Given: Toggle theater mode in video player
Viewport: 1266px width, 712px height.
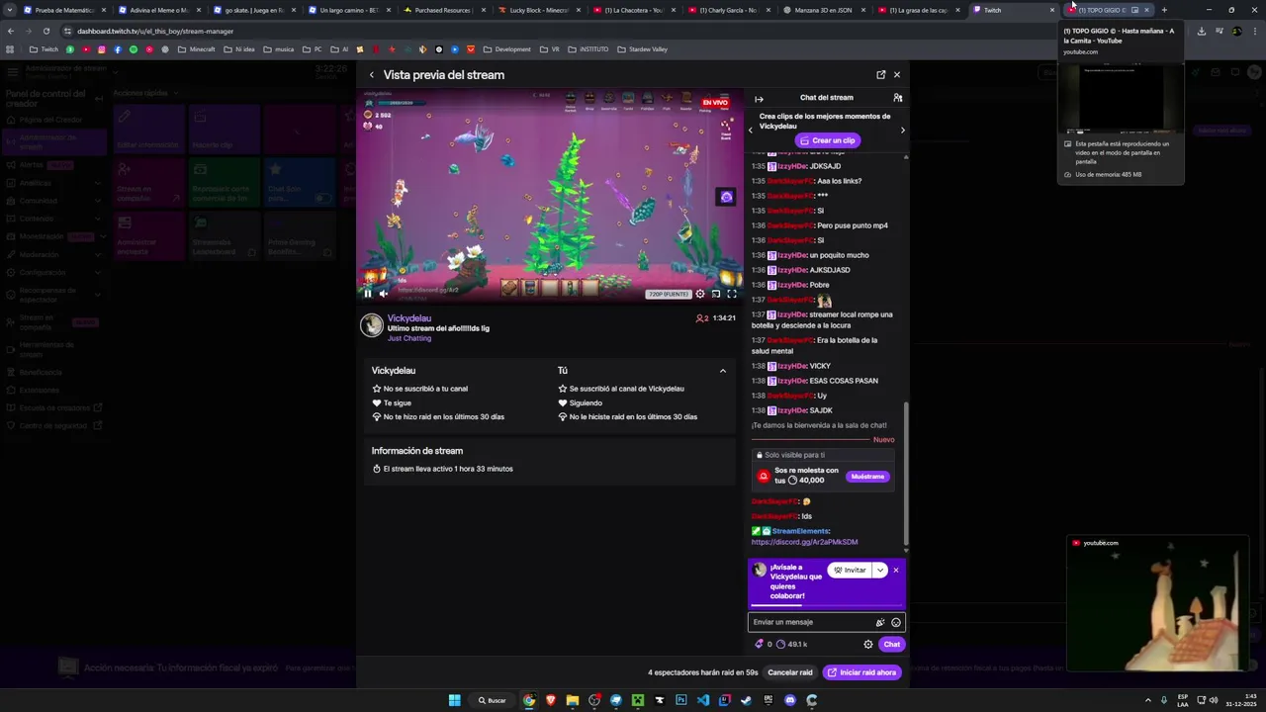Looking at the screenshot, I should [716, 294].
